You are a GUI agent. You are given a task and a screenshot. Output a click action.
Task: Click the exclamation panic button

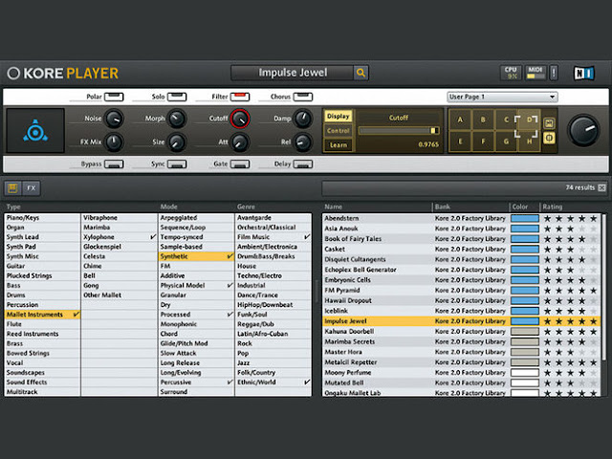(554, 73)
